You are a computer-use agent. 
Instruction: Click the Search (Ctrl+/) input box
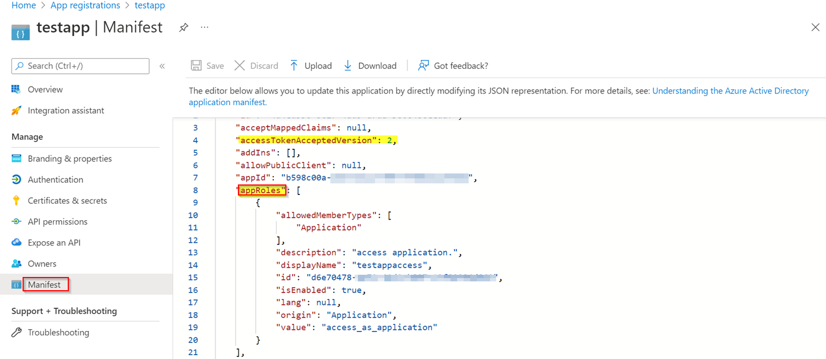click(x=80, y=66)
